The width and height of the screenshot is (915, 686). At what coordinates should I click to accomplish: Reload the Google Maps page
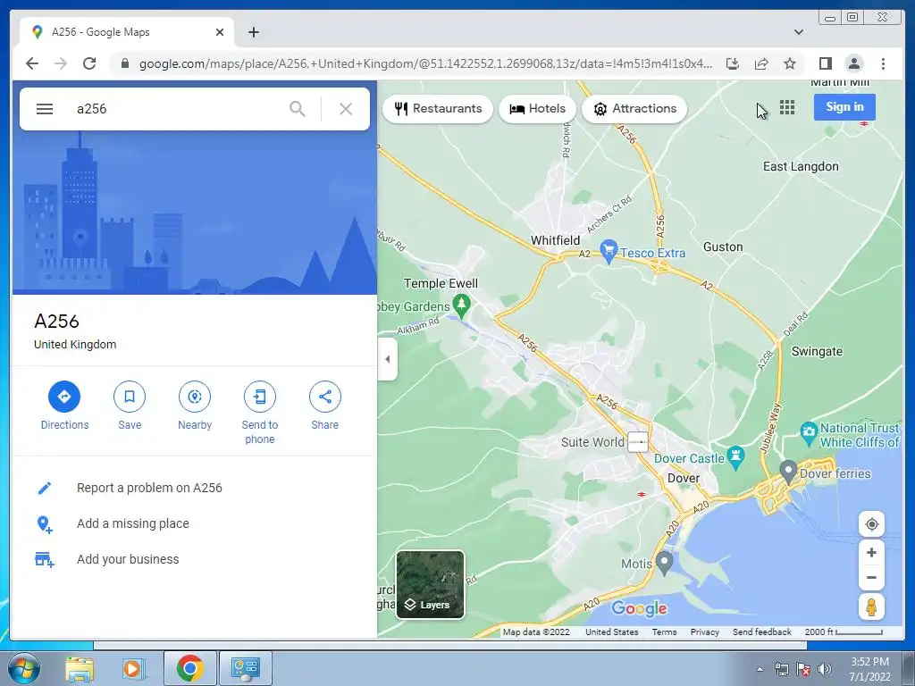tap(89, 63)
